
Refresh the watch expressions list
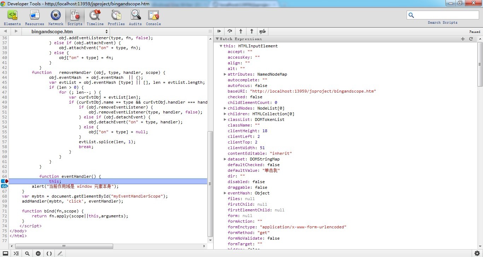(x=471, y=39)
